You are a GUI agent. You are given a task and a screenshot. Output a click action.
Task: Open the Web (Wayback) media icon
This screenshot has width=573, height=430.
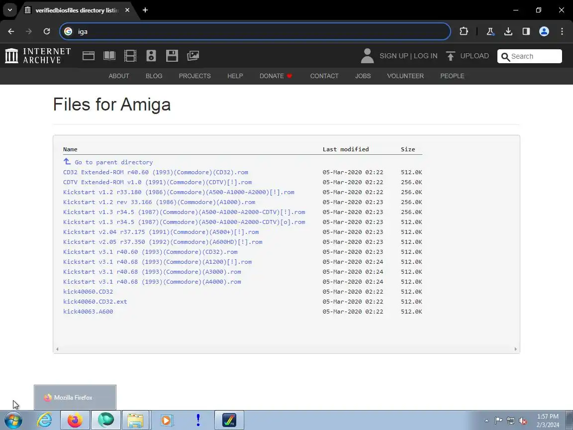(x=89, y=56)
